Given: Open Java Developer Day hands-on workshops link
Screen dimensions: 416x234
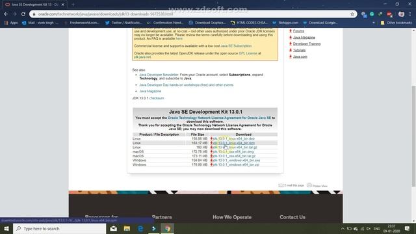Looking at the screenshot, I should [x=187, y=85].
